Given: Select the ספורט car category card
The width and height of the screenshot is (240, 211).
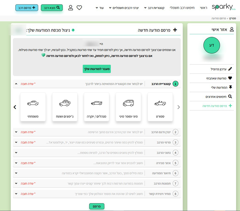Looking at the screenshot, I should (x=160, y=107).
